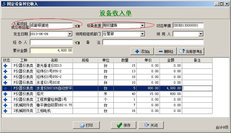
Task: Click the plus status icon for 鲁平牌自吸泵 row
Action: (x=5, y=105)
